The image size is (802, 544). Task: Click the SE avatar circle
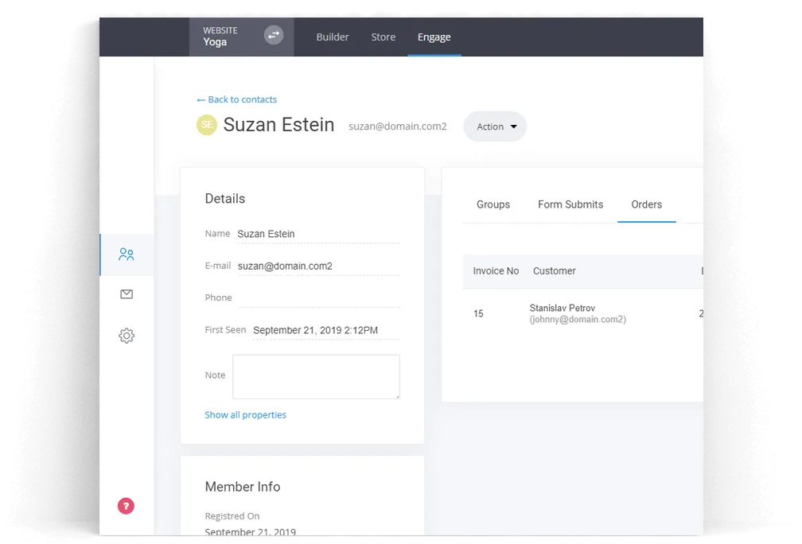tap(207, 125)
